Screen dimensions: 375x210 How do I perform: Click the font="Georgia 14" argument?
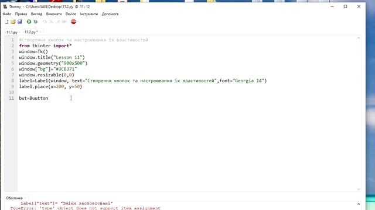pyautogui.click(x=241, y=80)
